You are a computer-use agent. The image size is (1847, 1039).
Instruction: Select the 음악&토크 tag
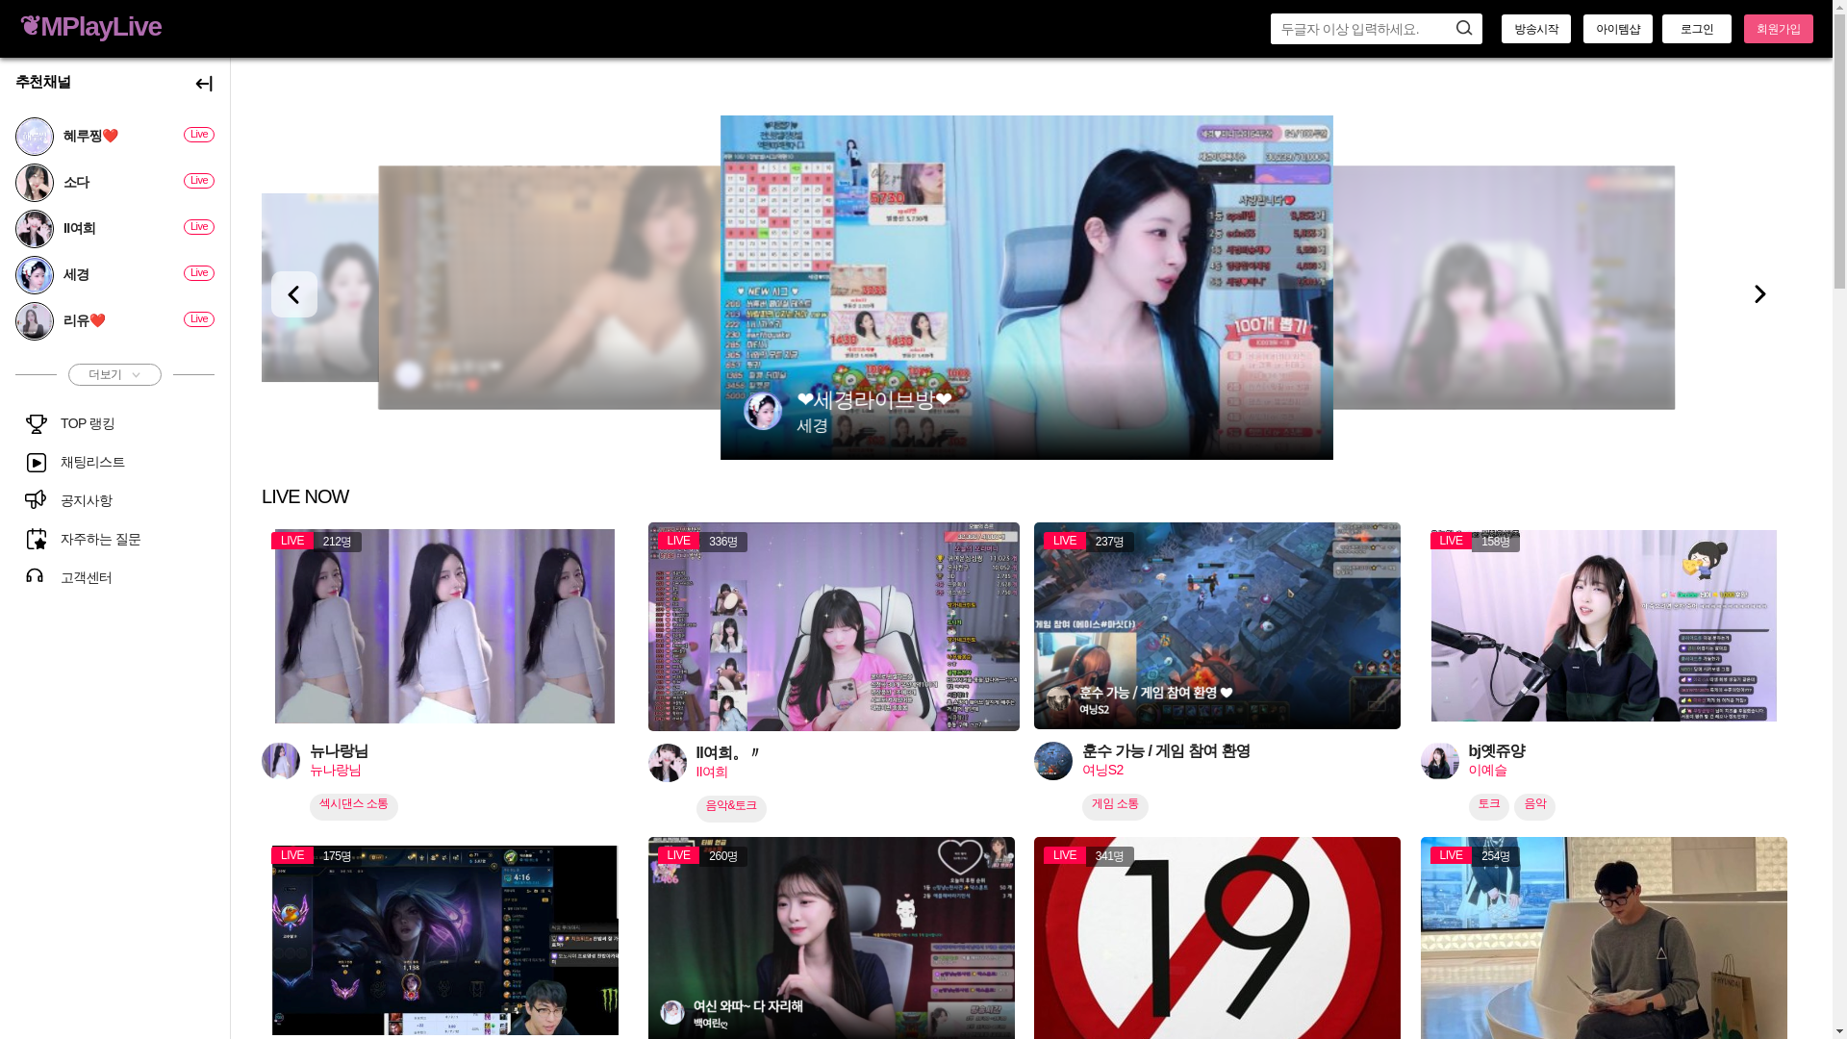[731, 807]
